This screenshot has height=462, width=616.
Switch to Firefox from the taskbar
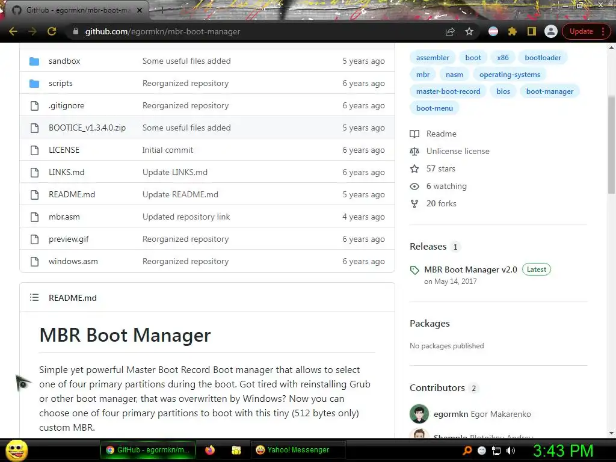(210, 450)
